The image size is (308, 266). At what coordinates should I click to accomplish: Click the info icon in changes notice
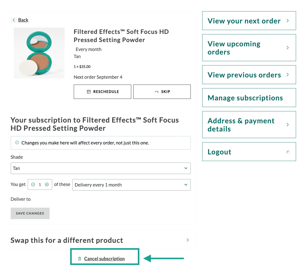[17, 142]
